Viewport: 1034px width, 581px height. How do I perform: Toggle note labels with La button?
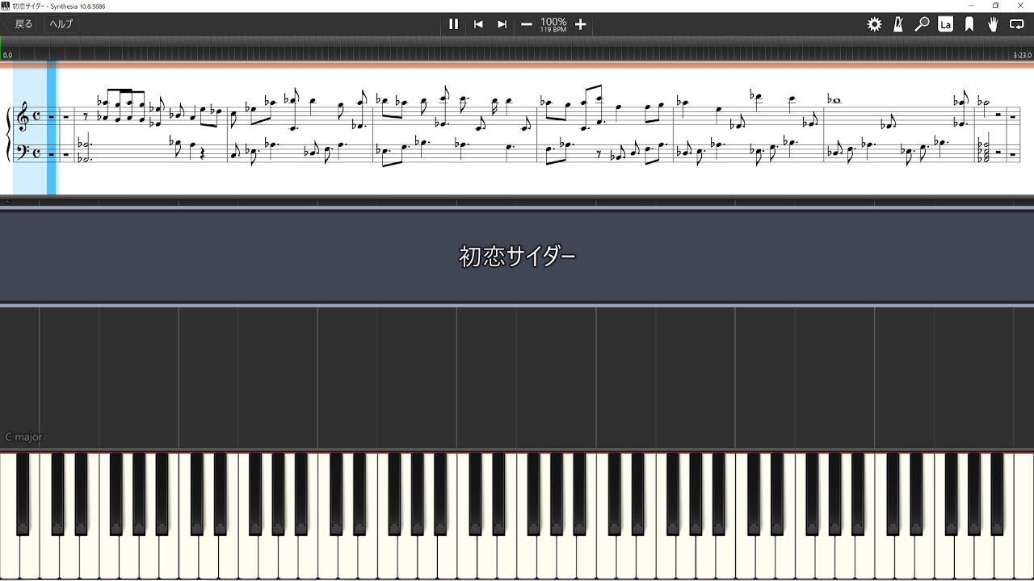pyautogui.click(x=945, y=24)
